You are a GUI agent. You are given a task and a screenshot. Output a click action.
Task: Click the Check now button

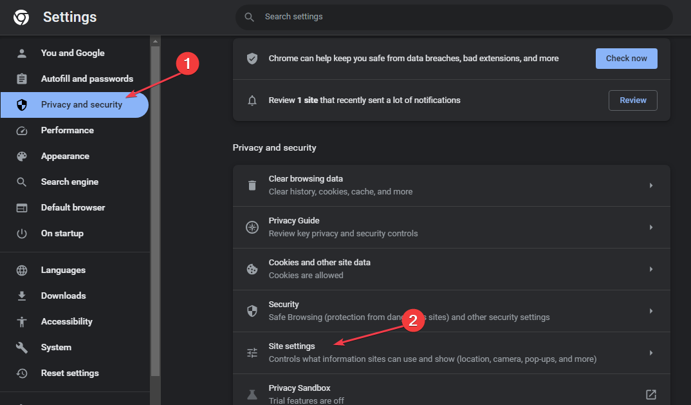pyautogui.click(x=626, y=59)
